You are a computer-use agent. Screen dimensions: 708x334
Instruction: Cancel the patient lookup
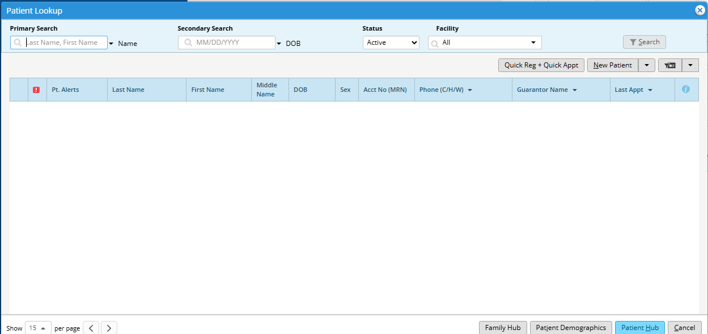click(x=685, y=328)
